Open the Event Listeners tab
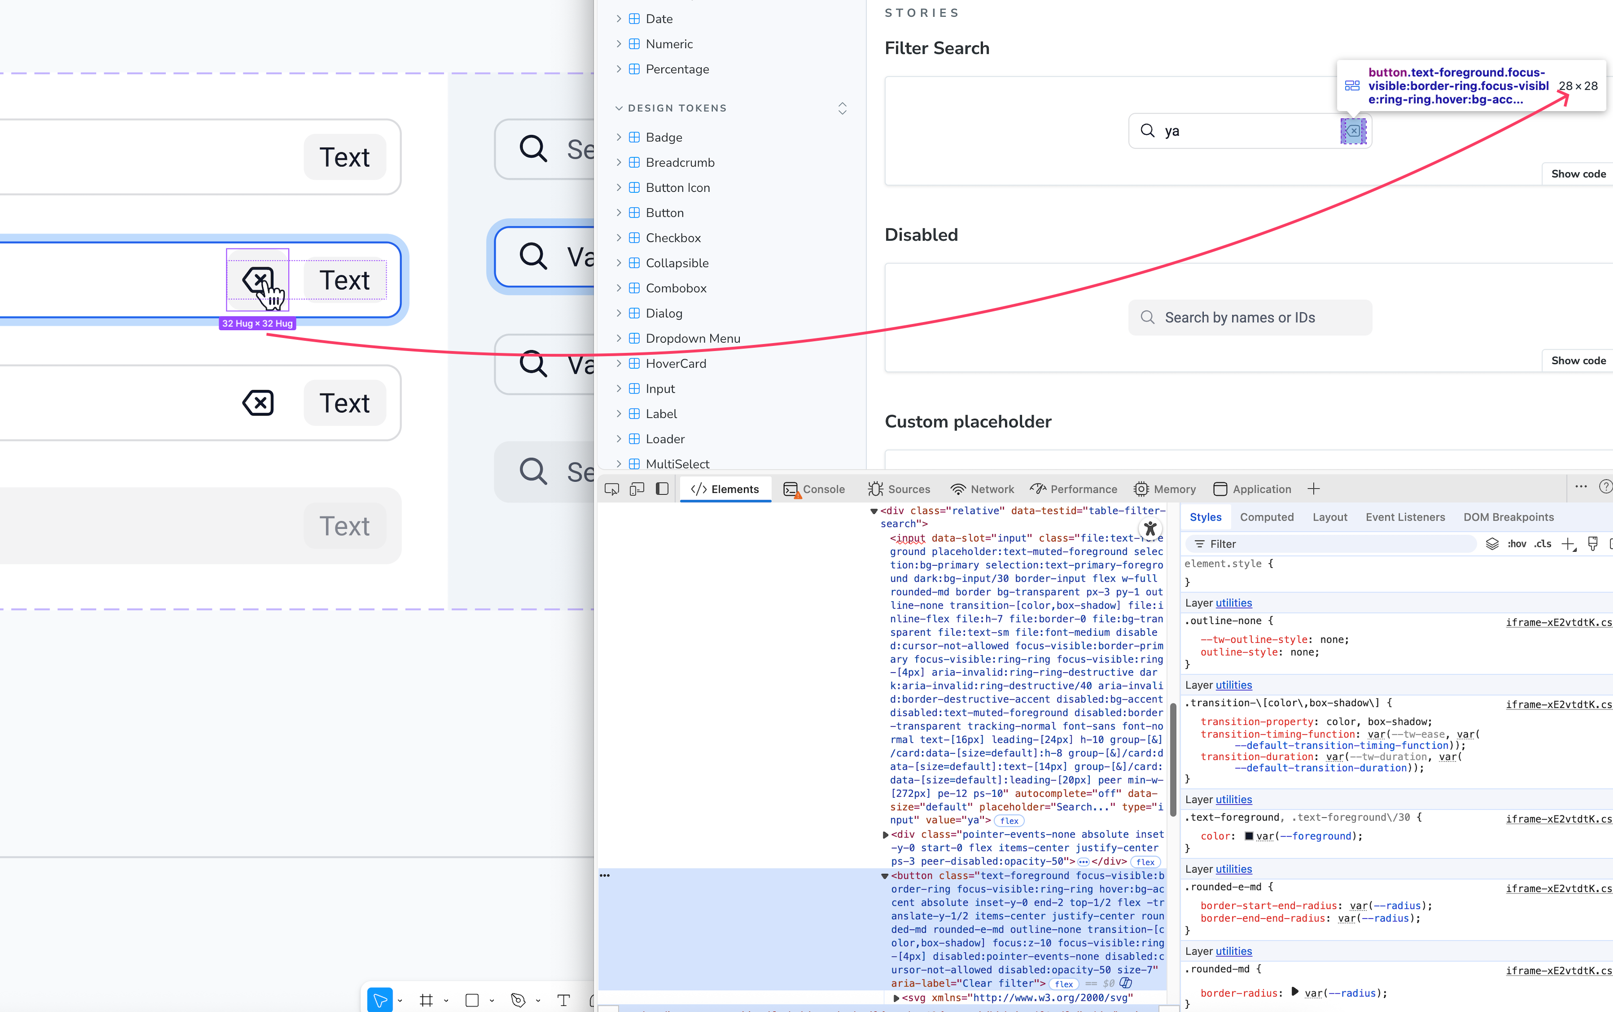Image resolution: width=1613 pixels, height=1012 pixels. coord(1405,517)
